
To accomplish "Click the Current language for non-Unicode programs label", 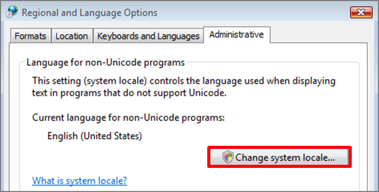I will [129, 118].
